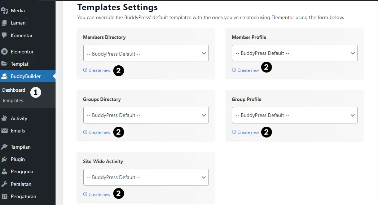This screenshot has height=205, width=378.
Task: Click the description text below Templates Settings
Action: (x=210, y=17)
